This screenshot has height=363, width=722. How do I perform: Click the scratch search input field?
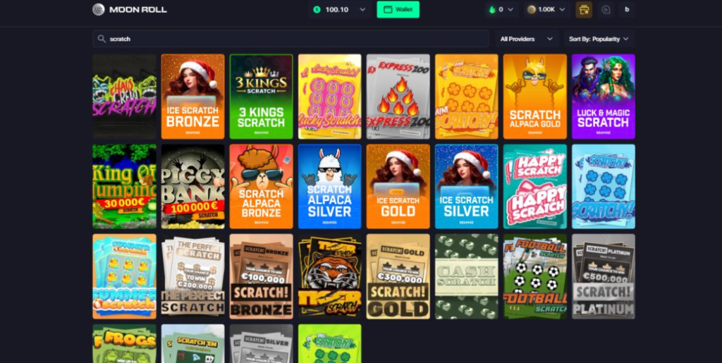(296, 39)
